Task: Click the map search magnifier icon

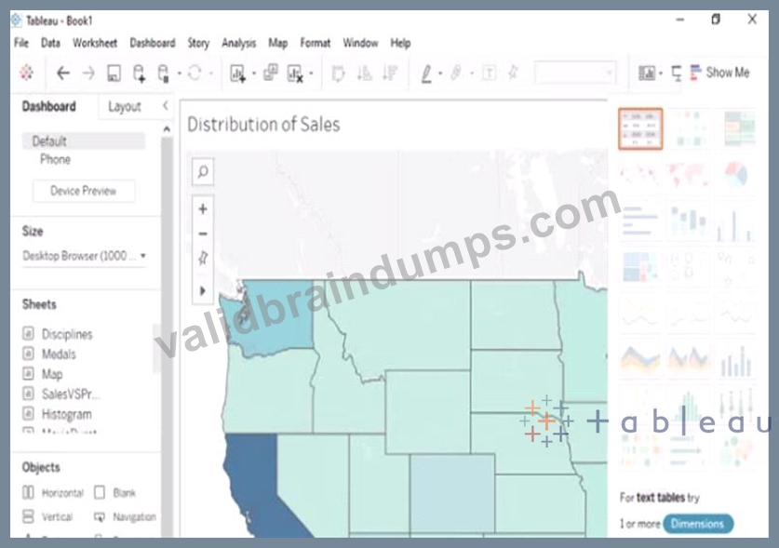Action: pos(203,171)
